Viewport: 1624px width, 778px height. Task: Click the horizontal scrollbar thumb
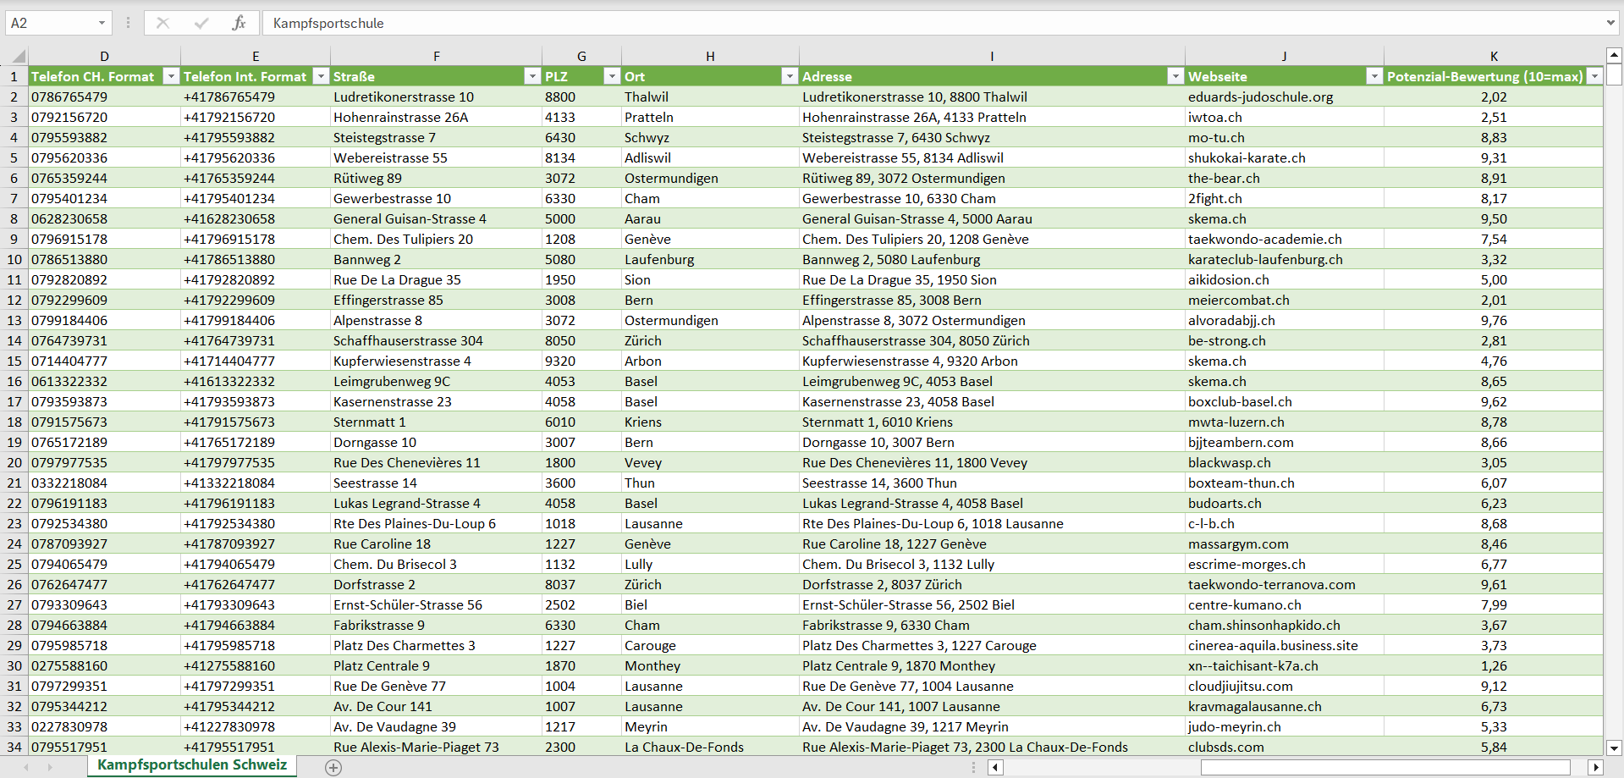[1385, 768]
